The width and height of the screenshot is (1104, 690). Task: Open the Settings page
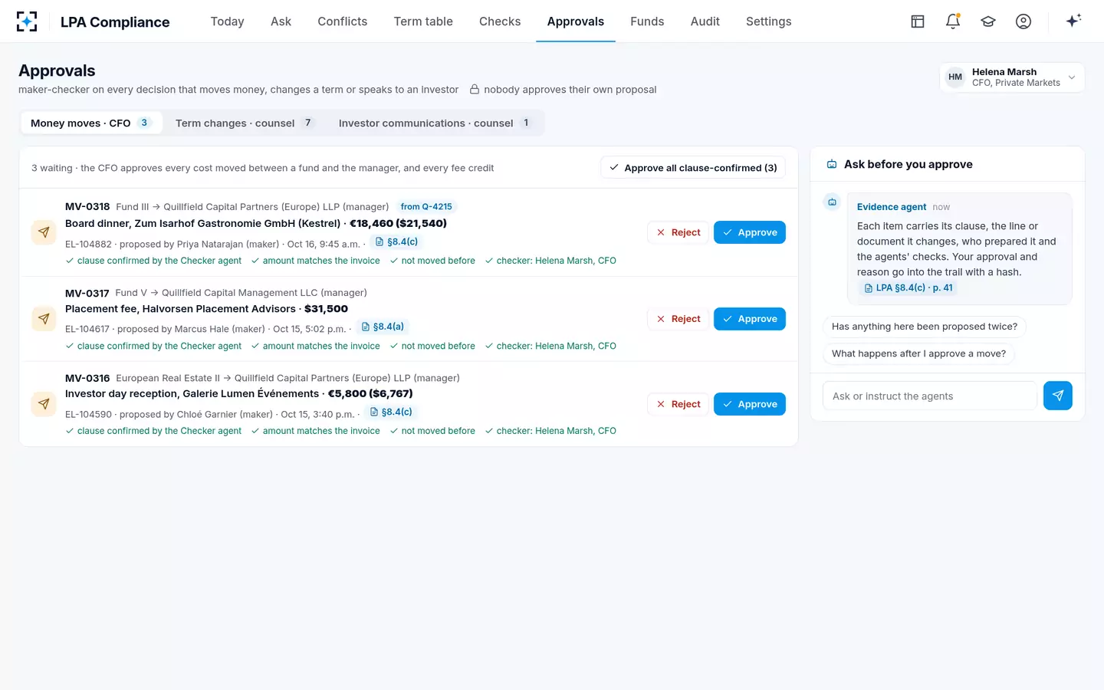(x=768, y=21)
